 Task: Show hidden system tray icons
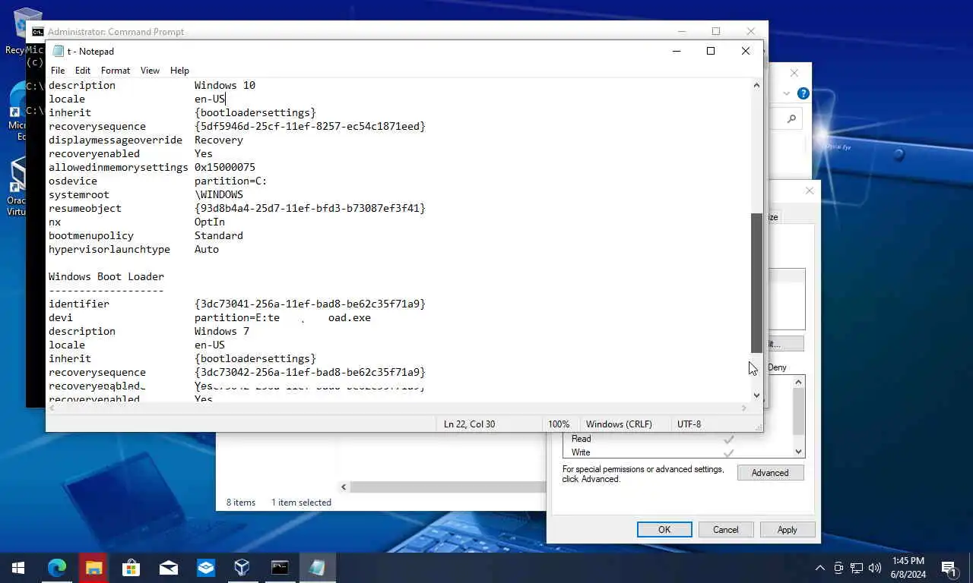pyautogui.click(x=819, y=568)
